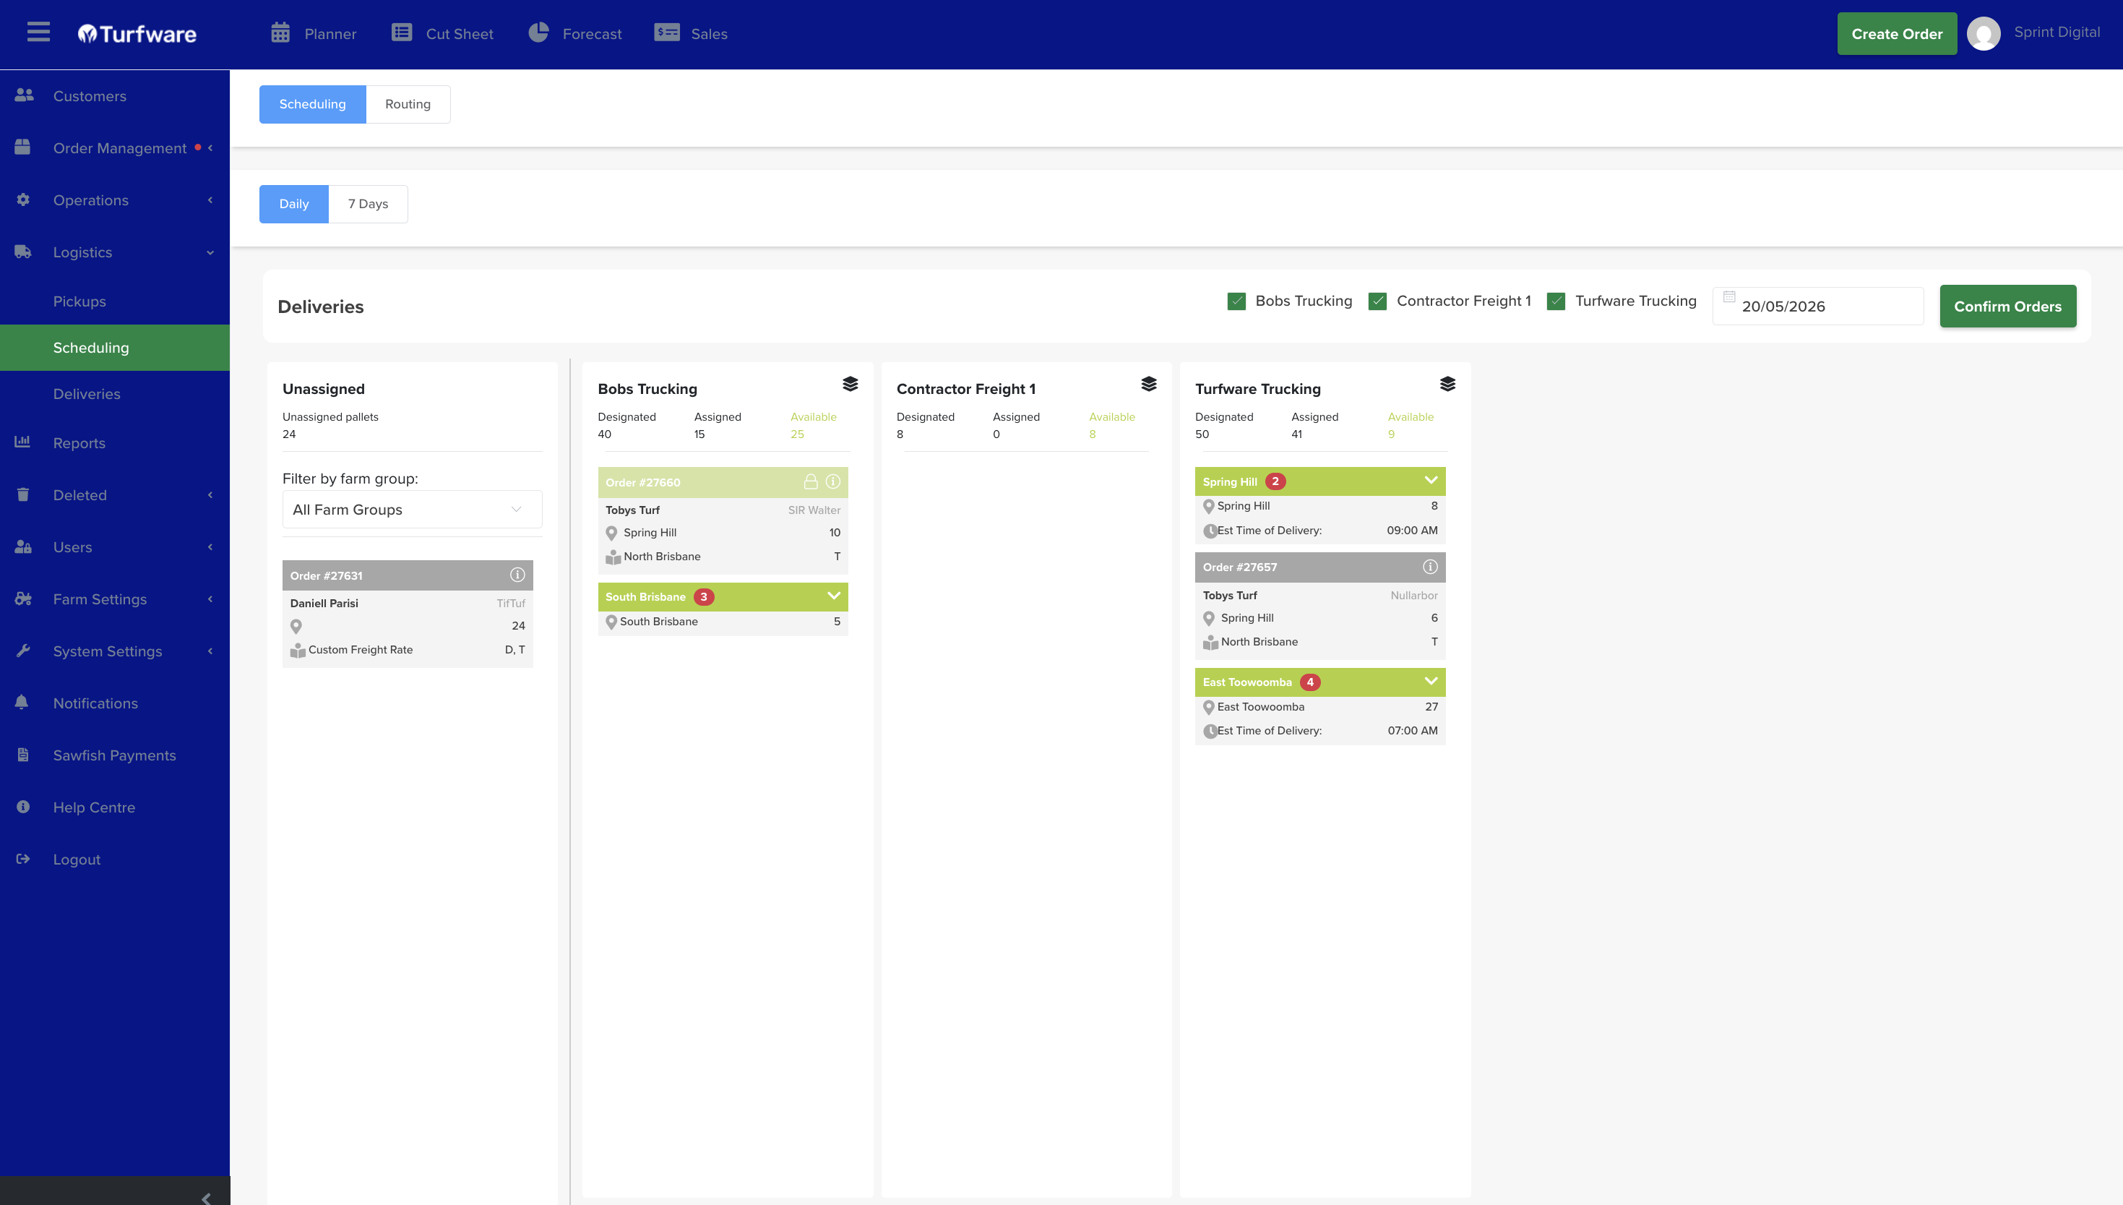Open info icon on Order #27631
The image size is (2123, 1205).
point(517,575)
